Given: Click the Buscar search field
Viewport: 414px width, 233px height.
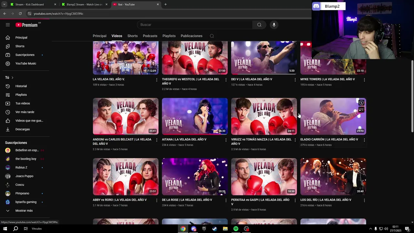Looking at the screenshot, I should (195, 25).
